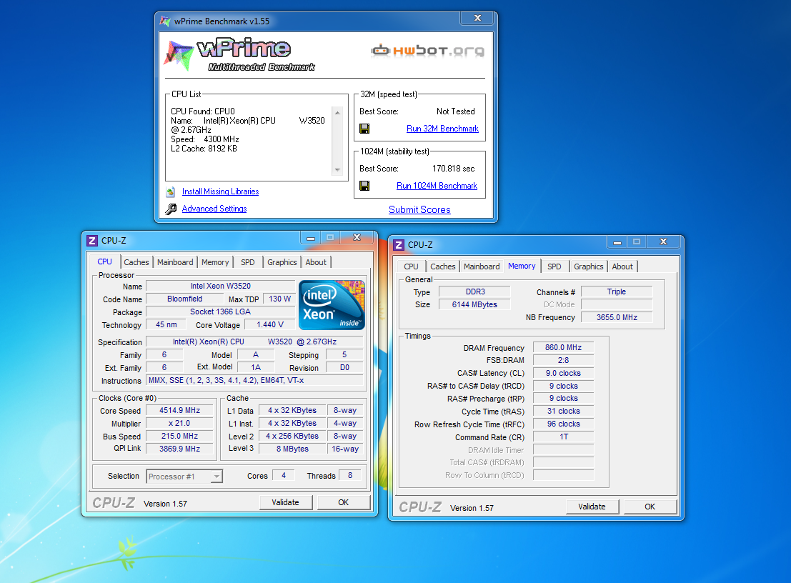Click the Name field showing Intel Xeon W3520
This screenshot has height=583, width=791.
221,286
